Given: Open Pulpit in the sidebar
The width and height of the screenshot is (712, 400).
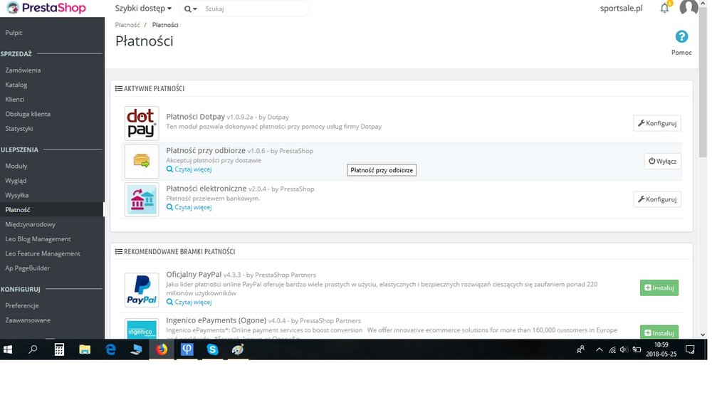Looking at the screenshot, I should [x=14, y=33].
